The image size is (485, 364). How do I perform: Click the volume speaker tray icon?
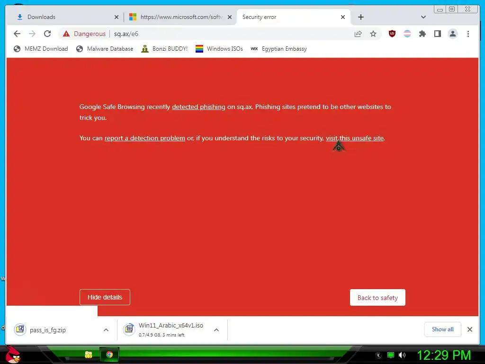pos(402,355)
